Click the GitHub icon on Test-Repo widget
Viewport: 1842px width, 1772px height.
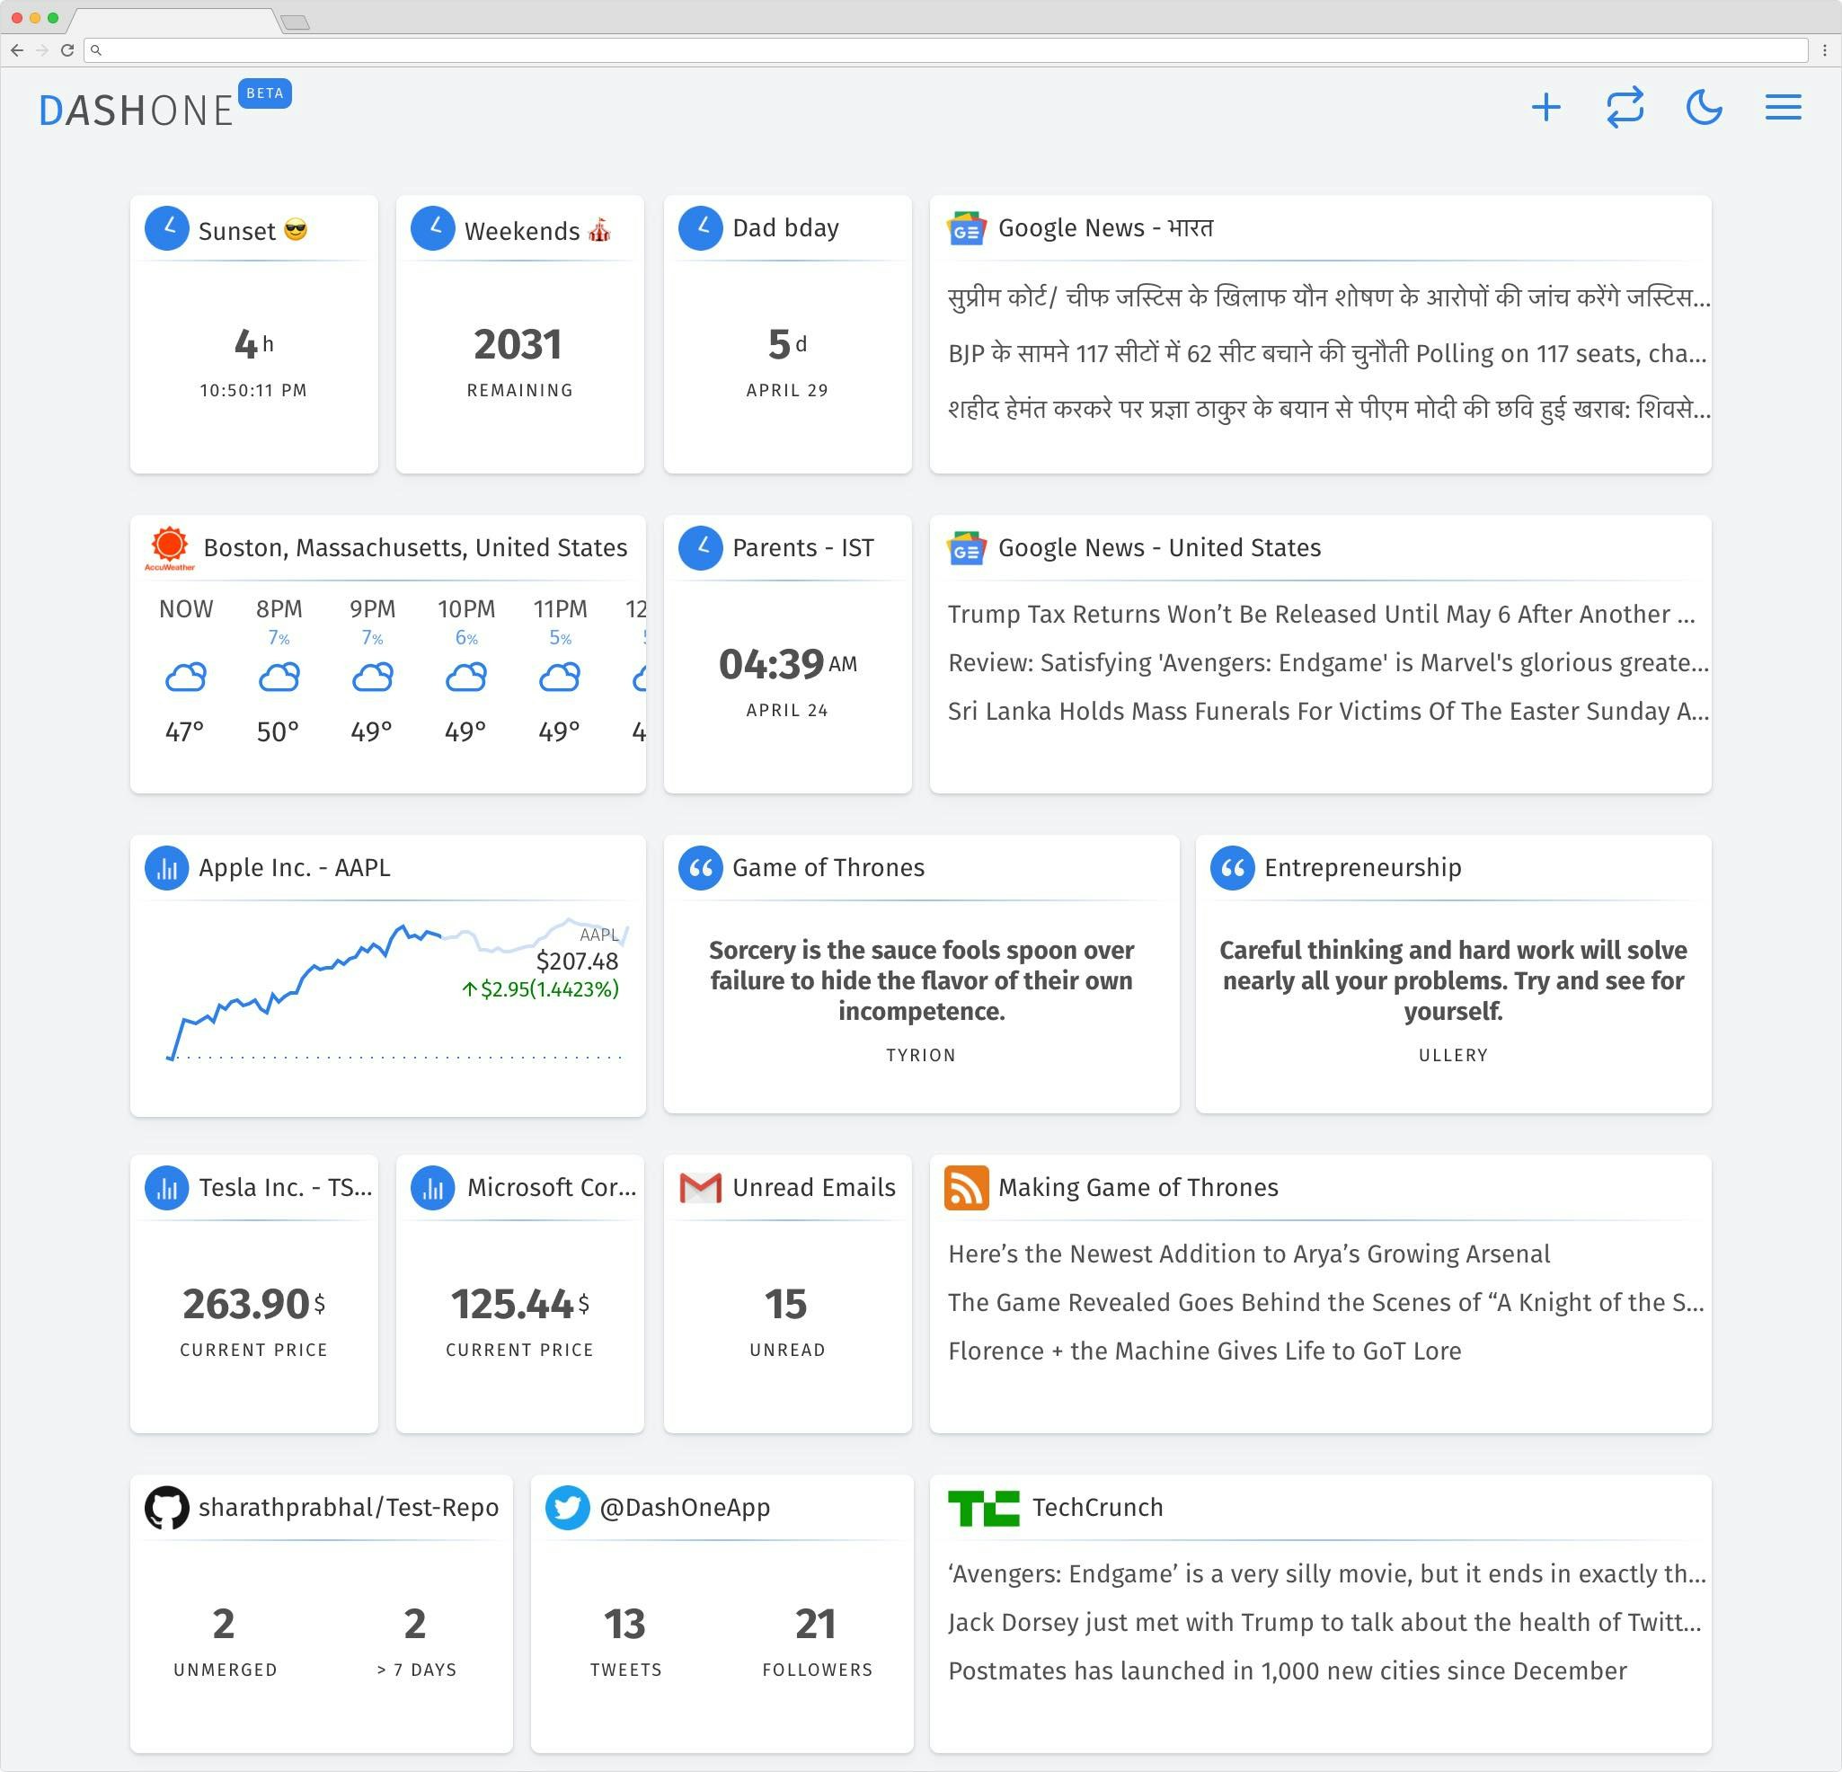(x=167, y=1507)
